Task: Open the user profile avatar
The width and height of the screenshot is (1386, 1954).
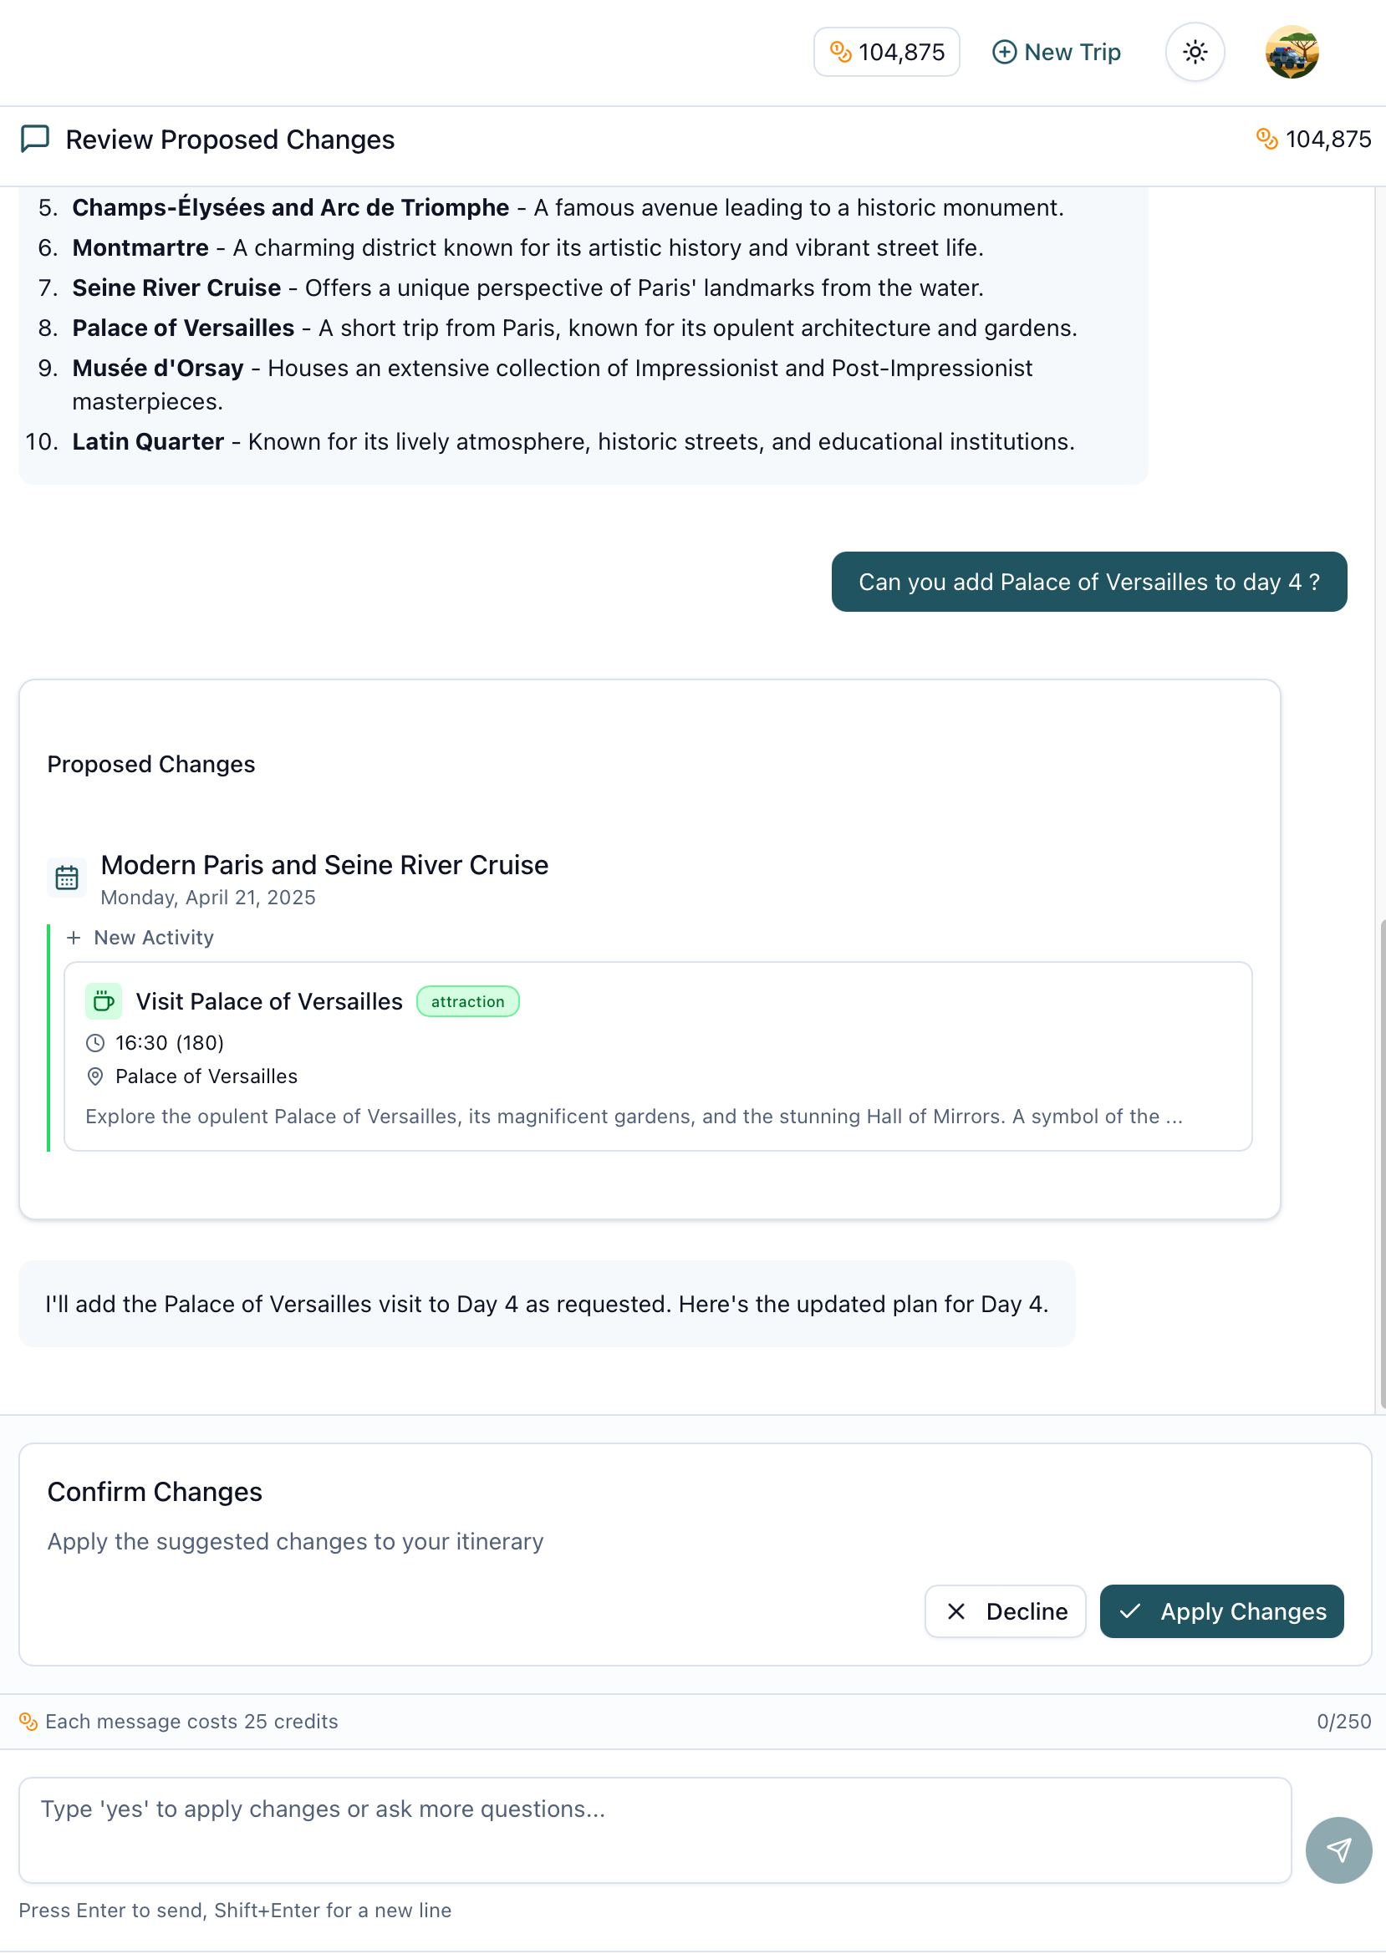Action: (1291, 52)
